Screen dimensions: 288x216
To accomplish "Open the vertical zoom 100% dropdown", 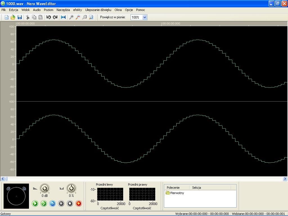I will (x=145, y=17).
